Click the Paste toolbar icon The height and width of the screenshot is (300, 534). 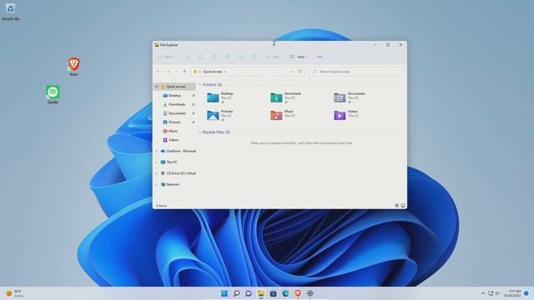(x=214, y=57)
